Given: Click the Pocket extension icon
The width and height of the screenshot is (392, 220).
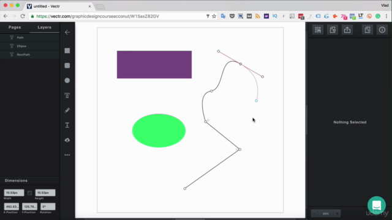Looking at the screenshot, I should coord(232,16).
